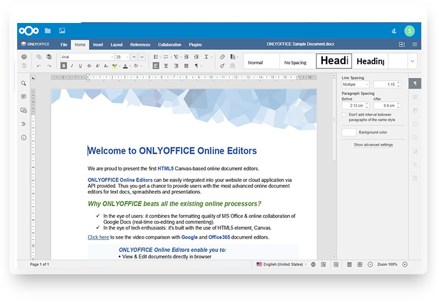Click the Copy style paintbrush icon

222,66
